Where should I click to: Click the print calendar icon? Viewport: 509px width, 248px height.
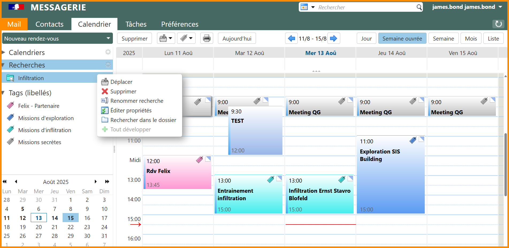(206, 38)
